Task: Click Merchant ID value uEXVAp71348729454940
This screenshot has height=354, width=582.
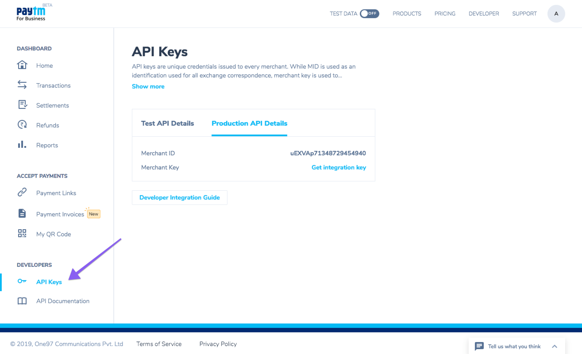Action: 328,153
